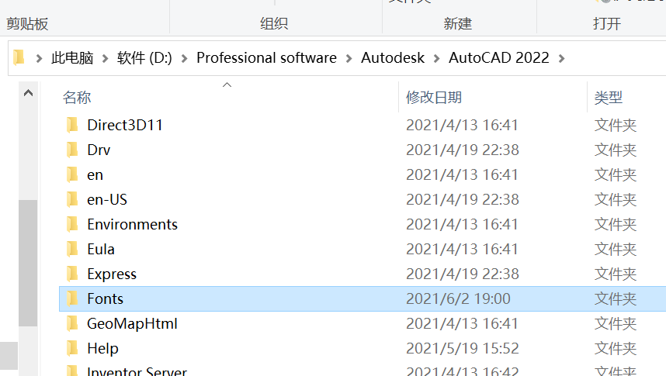The width and height of the screenshot is (666, 376).
Task: Click the Drv folder icon
Action: (73, 150)
